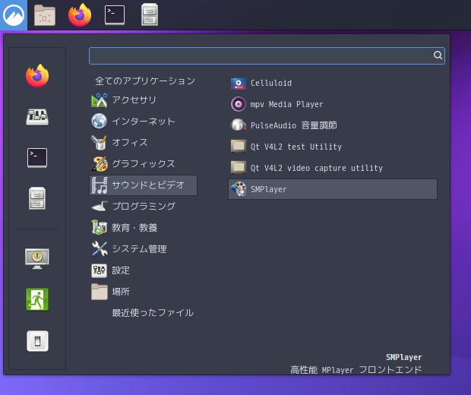Open terminal icon in menu sidebar
Image resolution: width=471 pixels, height=395 pixels.
coord(37,158)
